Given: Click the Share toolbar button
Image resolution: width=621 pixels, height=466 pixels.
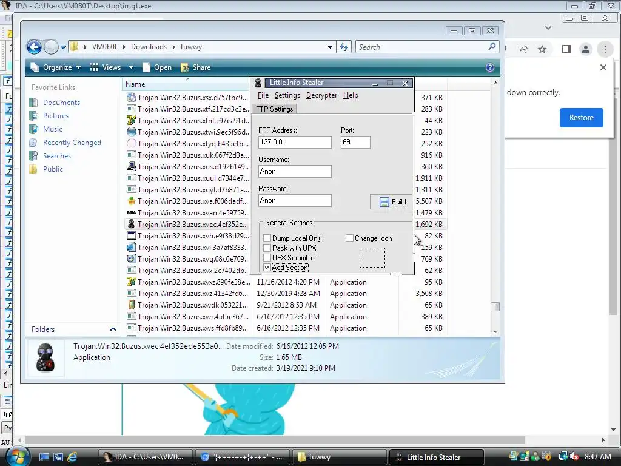Looking at the screenshot, I should (x=196, y=67).
